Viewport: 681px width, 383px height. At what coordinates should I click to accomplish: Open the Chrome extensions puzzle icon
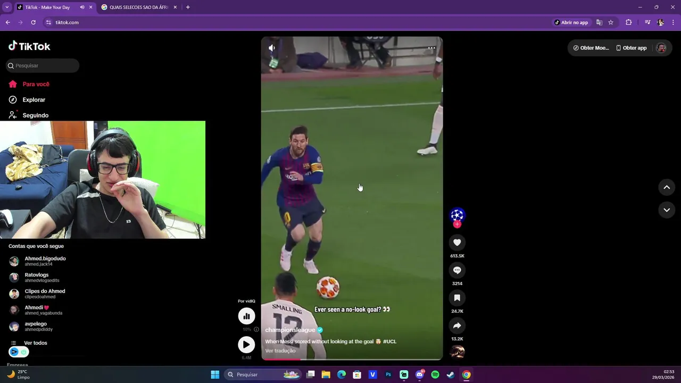click(x=628, y=22)
